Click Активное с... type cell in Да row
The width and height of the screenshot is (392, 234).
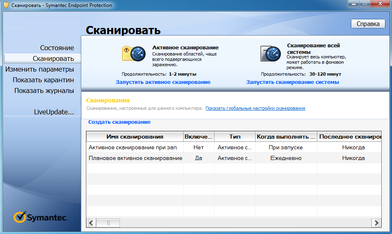pyautogui.click(x=235, y=158)
